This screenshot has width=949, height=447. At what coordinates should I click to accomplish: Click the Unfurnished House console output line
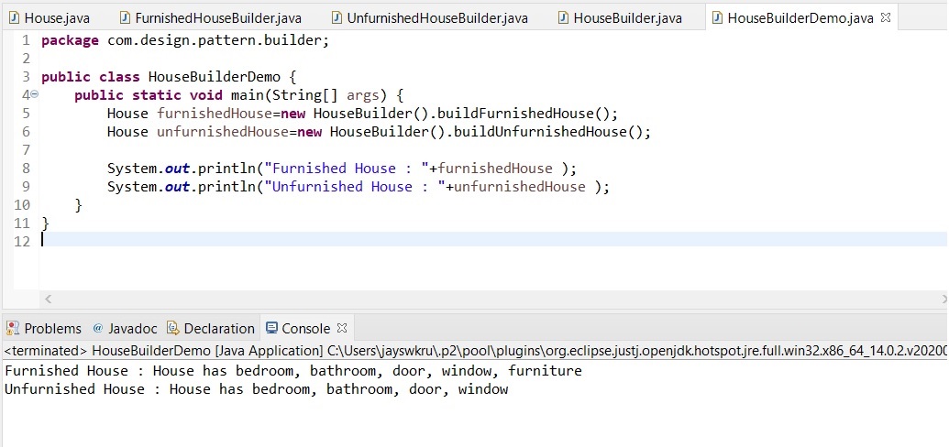(256, 389)
